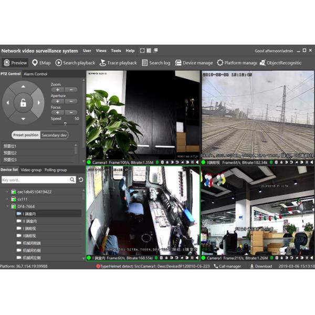Open the Help menu
Screen dimensions: 315x315
click(130, 50)
